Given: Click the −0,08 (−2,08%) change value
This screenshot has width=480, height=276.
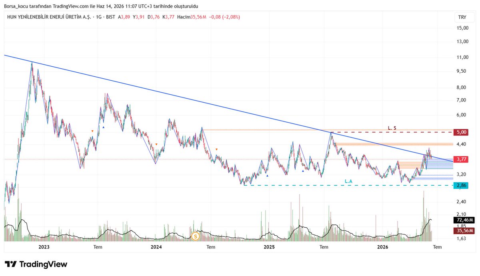Looking at the screenshot, I should (x=224, y=17).
